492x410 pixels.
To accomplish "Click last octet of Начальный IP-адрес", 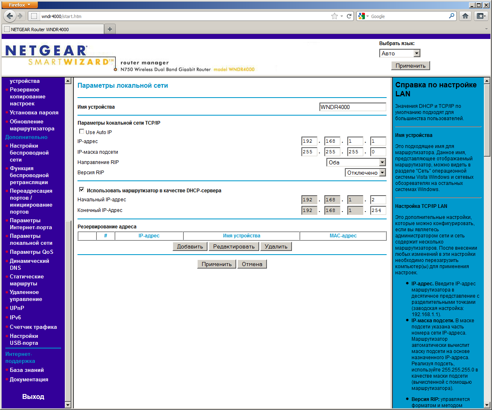I will click(x=378, y=200).
